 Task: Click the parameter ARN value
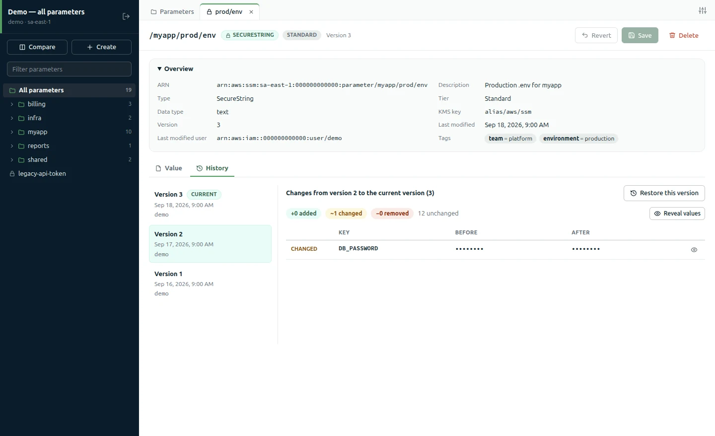click(x=322, y=85)
